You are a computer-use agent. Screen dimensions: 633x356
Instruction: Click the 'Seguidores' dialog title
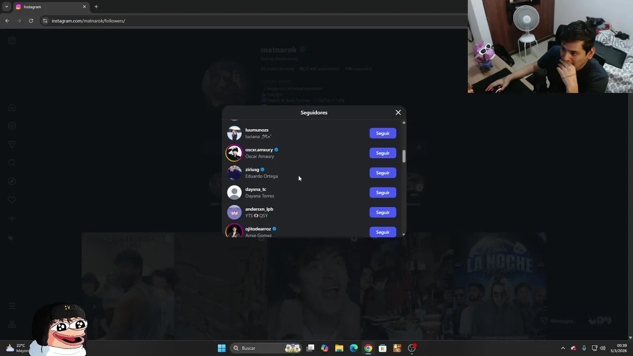(314, 113)
